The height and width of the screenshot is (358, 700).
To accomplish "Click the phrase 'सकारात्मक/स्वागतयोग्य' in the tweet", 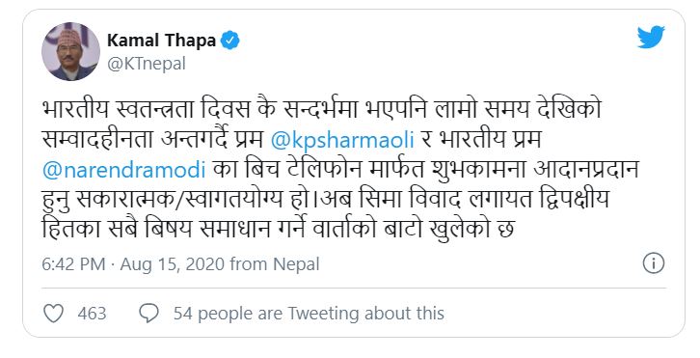I will point(178,200).
